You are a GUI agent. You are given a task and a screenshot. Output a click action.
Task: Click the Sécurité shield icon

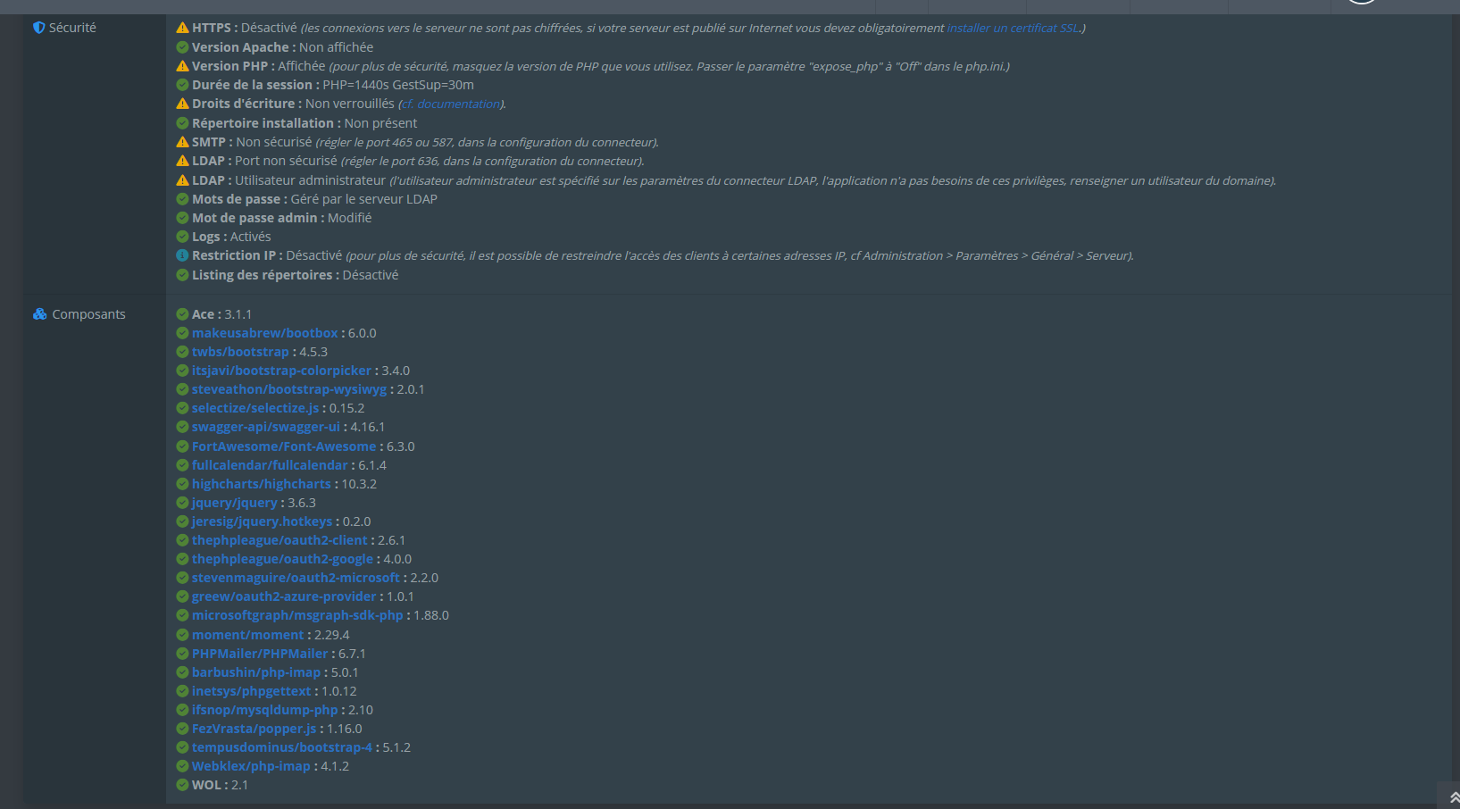[x=38, y=28]
